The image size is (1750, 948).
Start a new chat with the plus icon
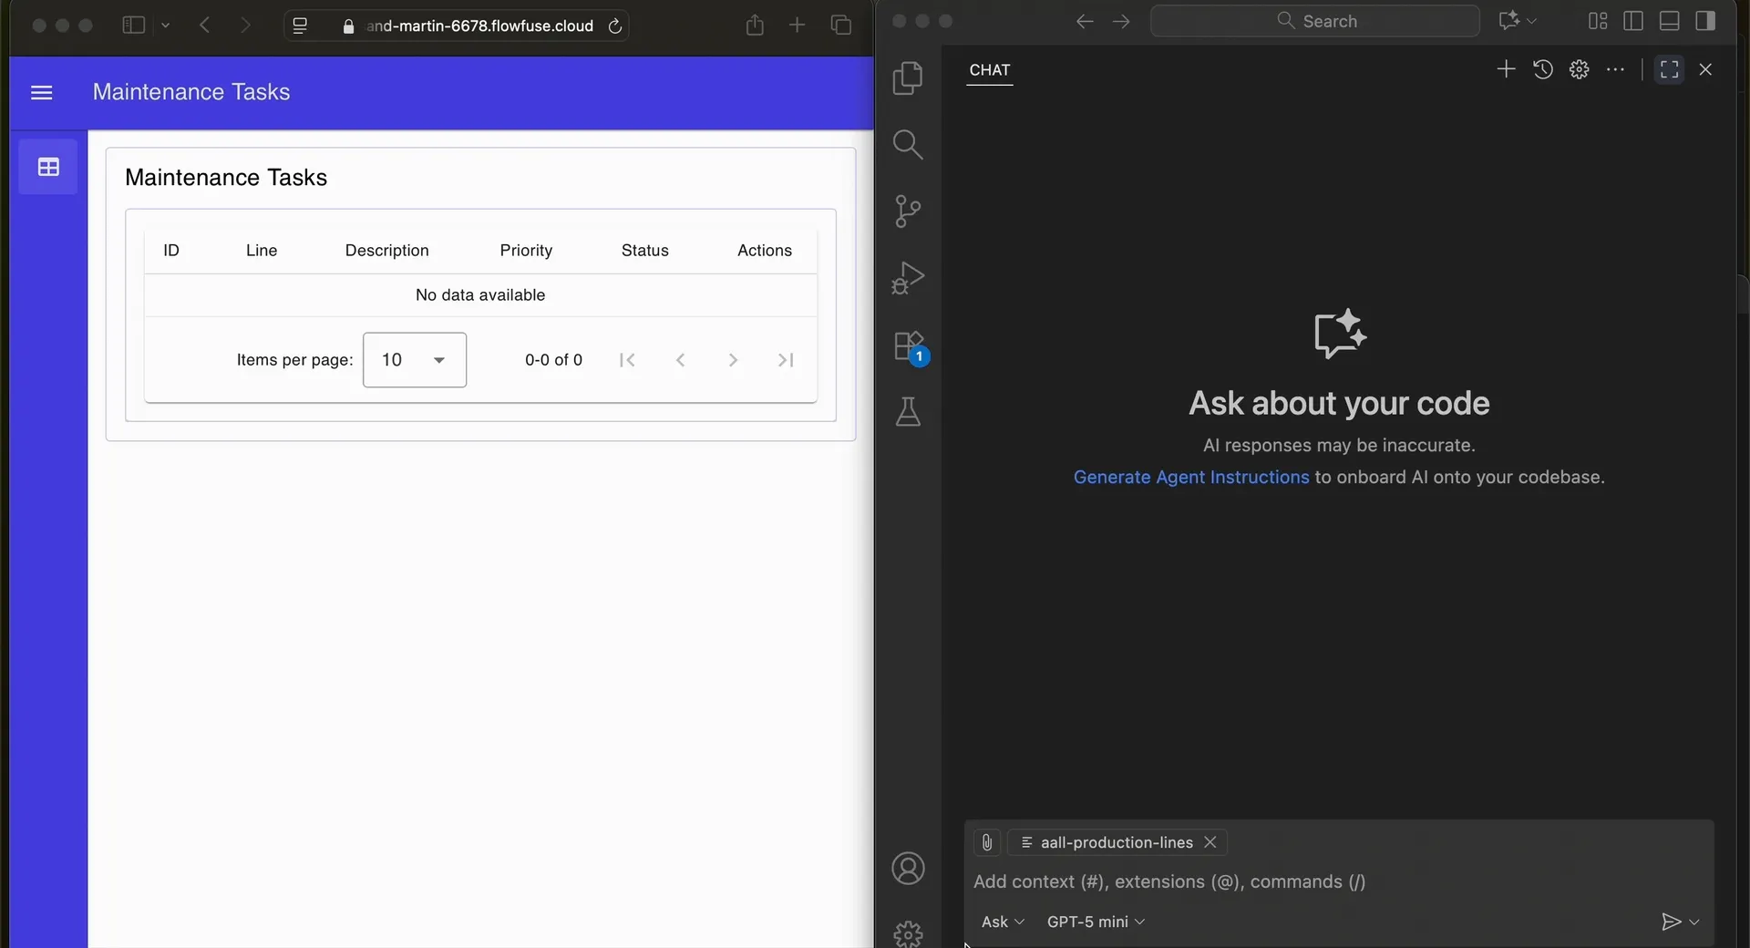pyautogui.click(x=1506, y=69)
